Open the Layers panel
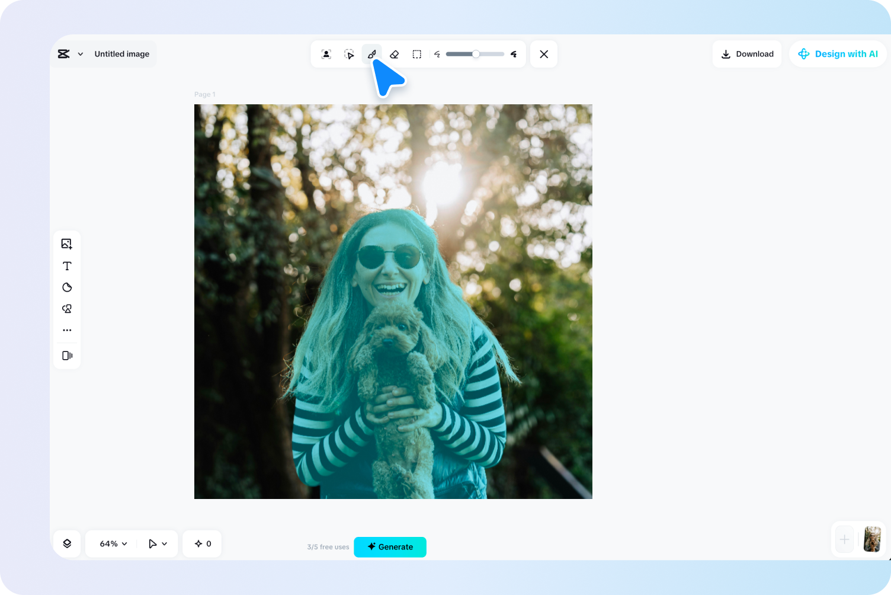Screen dimensions: 891x595 (x=67, y=543)
